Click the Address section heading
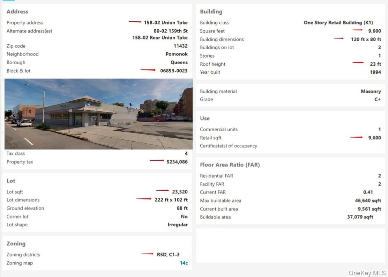Viewport: 388px width, 277px height. click(17, 12)
